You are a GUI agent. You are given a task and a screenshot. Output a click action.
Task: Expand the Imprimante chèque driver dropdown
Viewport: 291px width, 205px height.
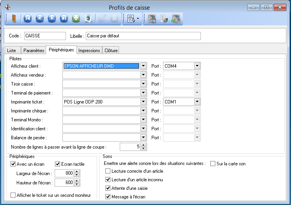[x=143, y=110]
